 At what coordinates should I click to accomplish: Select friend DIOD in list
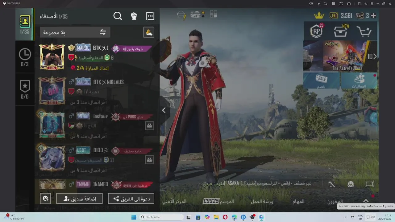[x=97, y=159]
